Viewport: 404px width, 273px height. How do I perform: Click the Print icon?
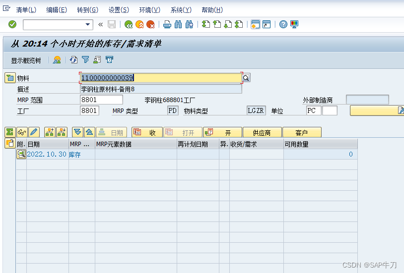167,24
